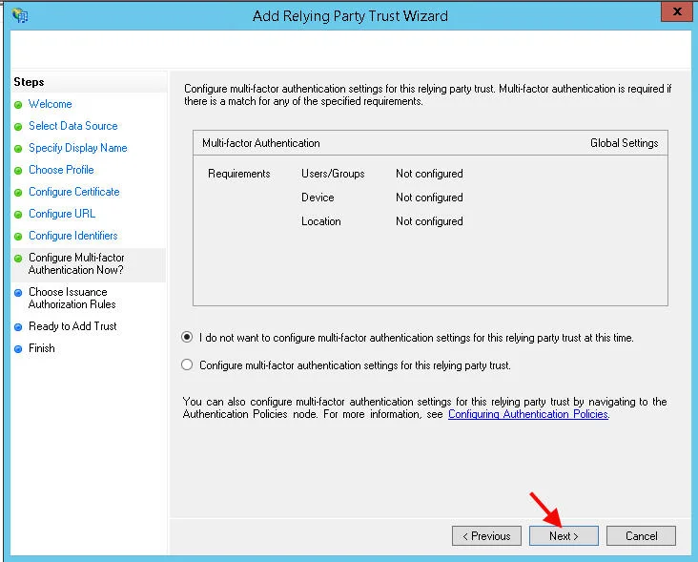The height and width of the screenshot is (562, 698).
Task: Click the Users/Groups row label
Action: pyautogui.click(x=333, y=174)
